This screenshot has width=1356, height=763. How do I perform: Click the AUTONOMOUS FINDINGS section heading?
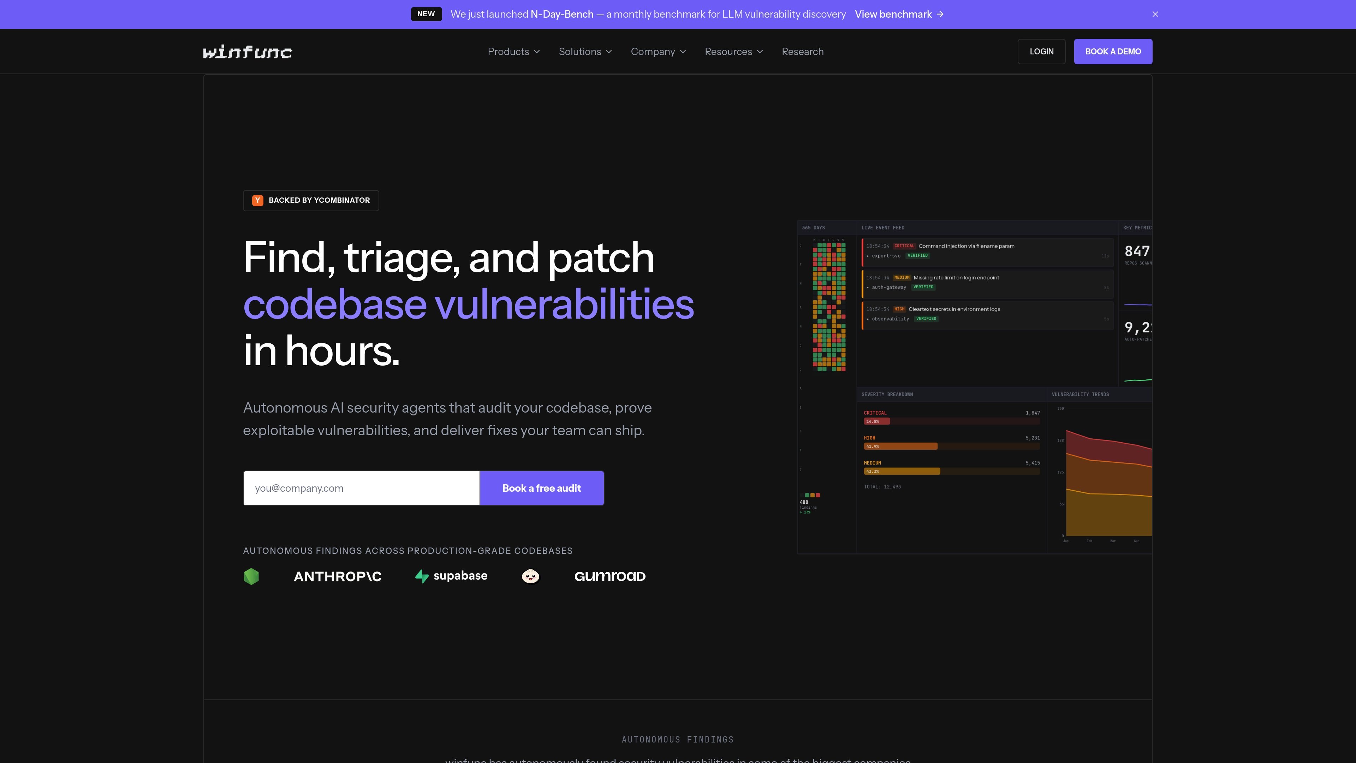tap(678, 740)
